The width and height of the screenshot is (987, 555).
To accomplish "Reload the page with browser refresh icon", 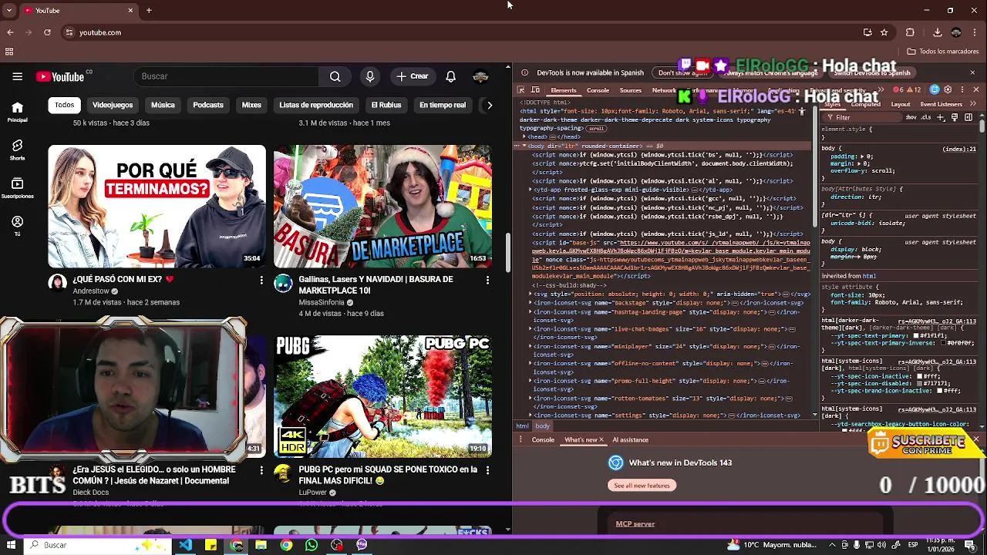I will (x=47, y=32).
